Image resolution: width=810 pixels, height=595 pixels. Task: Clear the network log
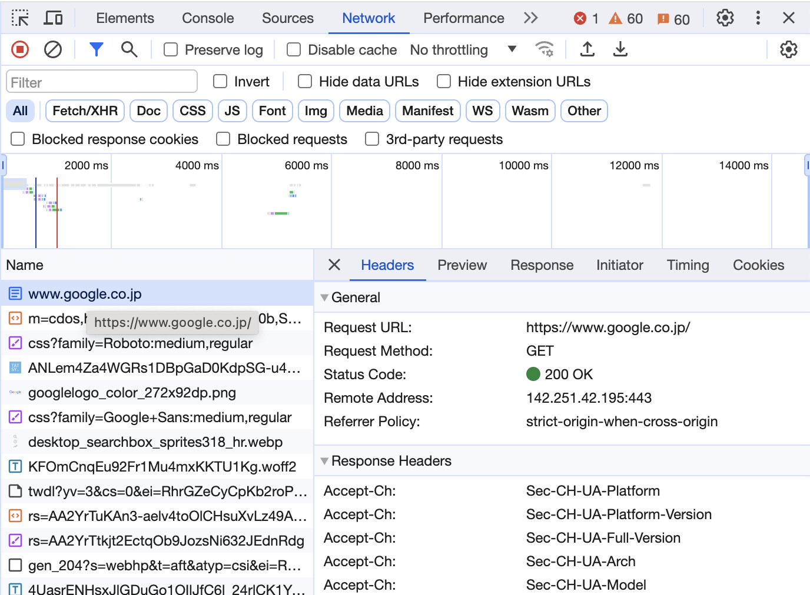tap(53, 50)
